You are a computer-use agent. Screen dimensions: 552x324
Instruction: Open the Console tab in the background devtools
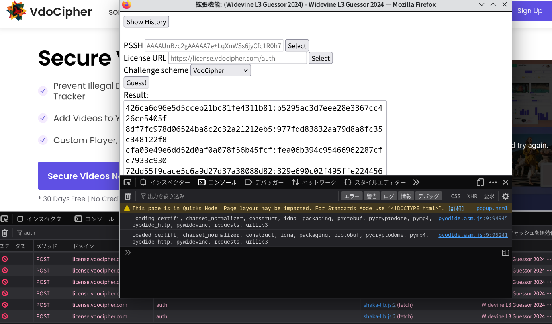(94, 219)
